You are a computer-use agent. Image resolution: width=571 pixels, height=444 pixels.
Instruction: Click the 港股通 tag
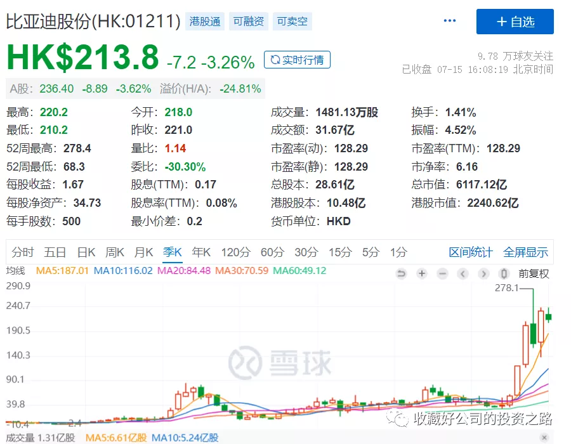pyautogui.click(x=205, y=21)
